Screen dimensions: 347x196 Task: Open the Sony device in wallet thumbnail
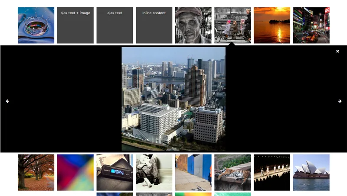click(x=115, y=172)
